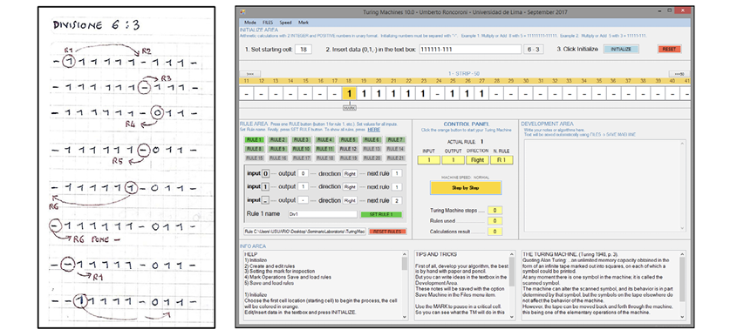Select tape cell 27 containing 1
The width and height of the screenshot is (730, 336).
[481, 94]
